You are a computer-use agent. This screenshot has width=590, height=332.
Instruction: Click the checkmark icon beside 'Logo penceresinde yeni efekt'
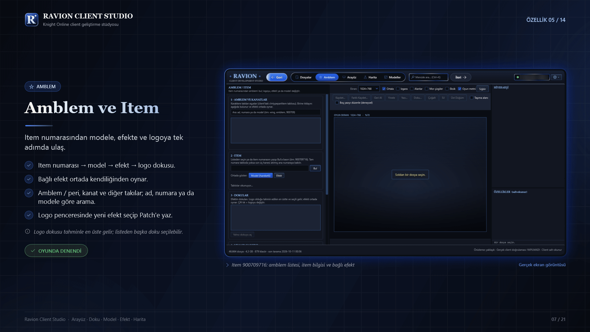pos(29,215)
